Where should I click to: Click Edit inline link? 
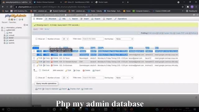pyautogui.click(x=152, y=33)
